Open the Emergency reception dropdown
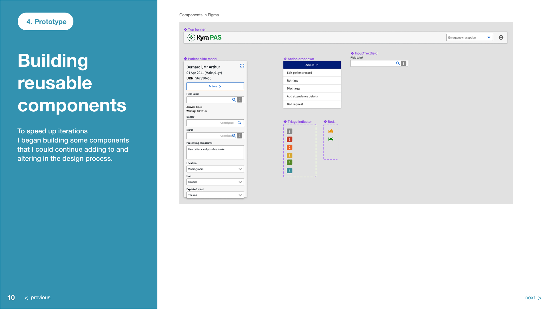Viewport: 549px width, 309px height. [469, 37]
